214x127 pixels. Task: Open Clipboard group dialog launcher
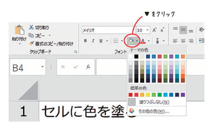(x=76, y=52)
